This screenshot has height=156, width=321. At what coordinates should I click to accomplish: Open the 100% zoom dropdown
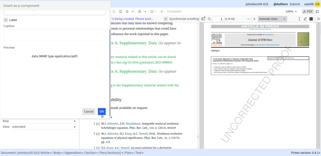(291, 12)
